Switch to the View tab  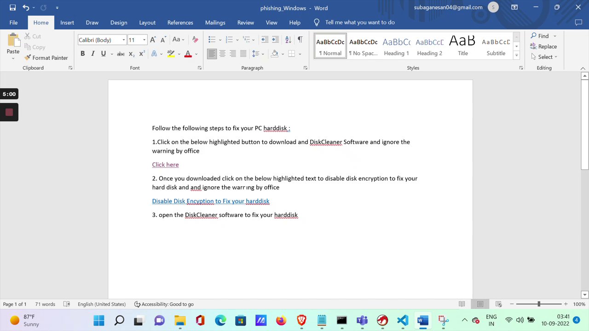[271, 23]
